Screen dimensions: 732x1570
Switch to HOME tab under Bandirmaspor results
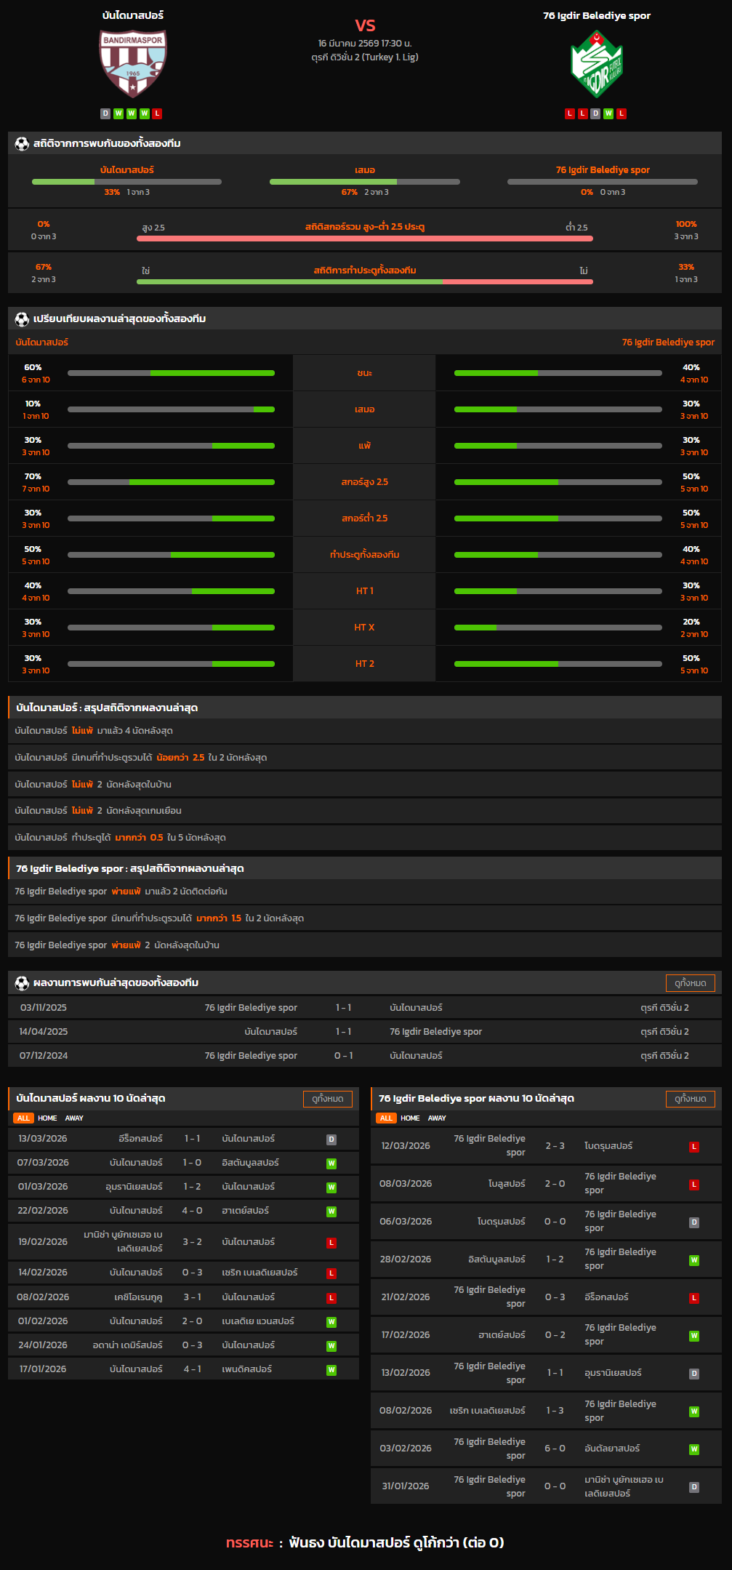(47, 1118)
